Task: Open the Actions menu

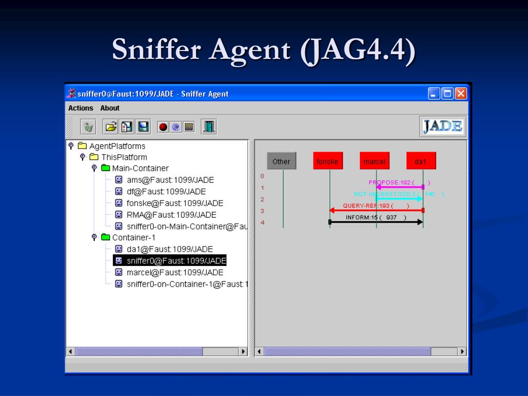Action: (x=80, y=108)
